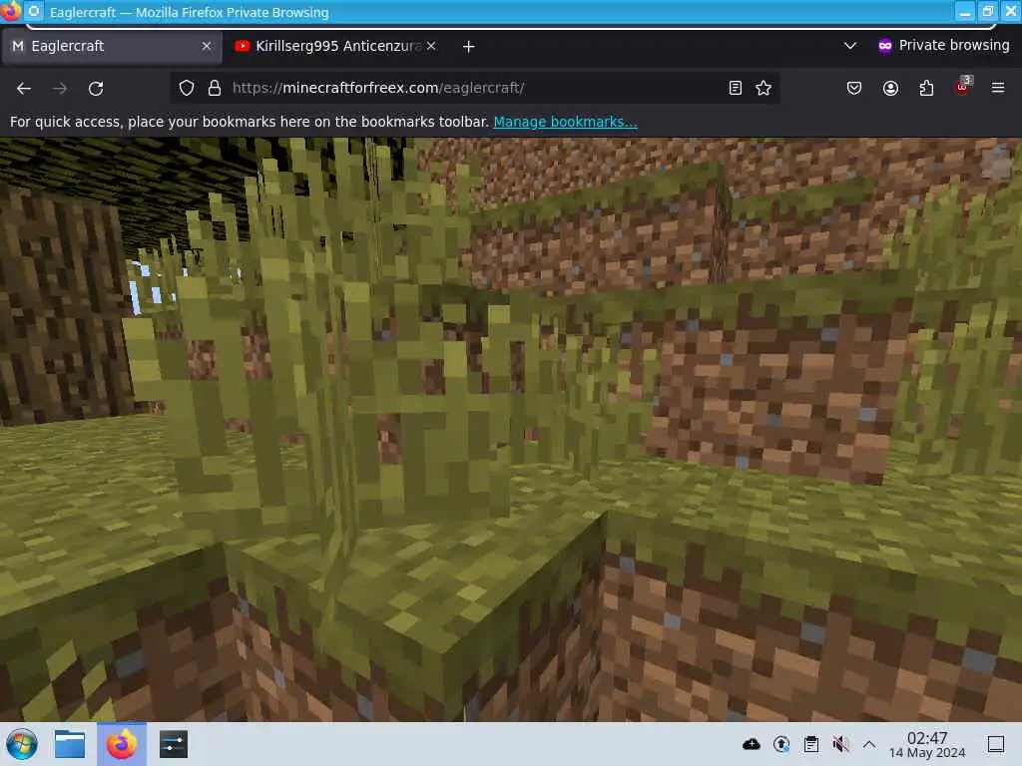Image resolution: width=1022 pixels, height=766 pixels.
Task: Click the cloud tray icon
Action: 751,744
